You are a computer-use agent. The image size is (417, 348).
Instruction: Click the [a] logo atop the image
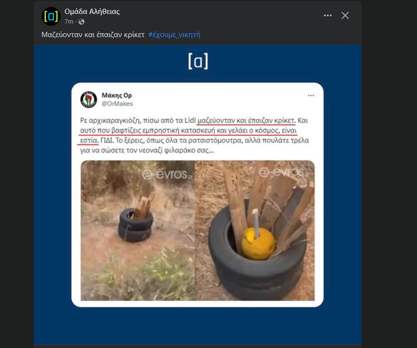pyautogui.click(x=198, y=61)
